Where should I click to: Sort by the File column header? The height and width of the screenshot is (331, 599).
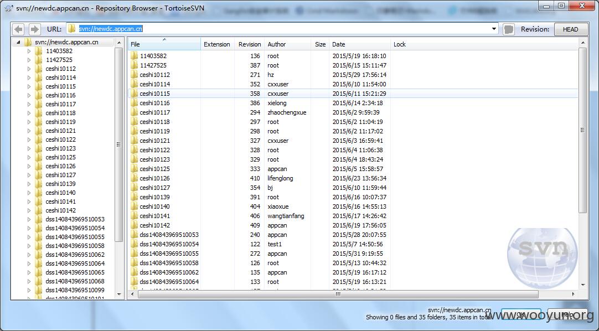(x=164, y=44)
